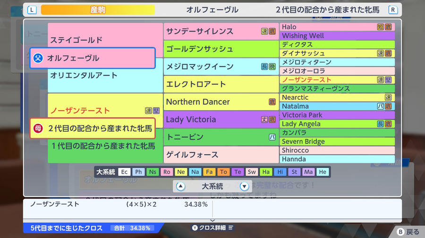Click the Te lineage color swatch

coord(238,172)
